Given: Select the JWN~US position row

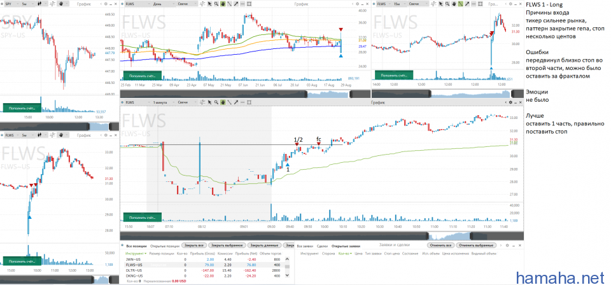Looking at the screenshot, I should 205,260.
